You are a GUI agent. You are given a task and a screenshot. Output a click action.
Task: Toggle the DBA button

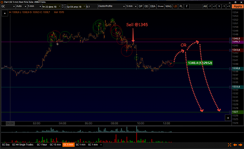(x=153, y=6)
